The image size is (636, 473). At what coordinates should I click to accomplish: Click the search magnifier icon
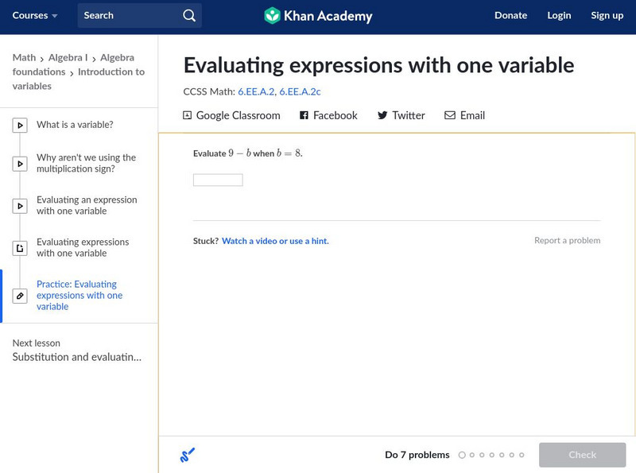coord(189,16)
